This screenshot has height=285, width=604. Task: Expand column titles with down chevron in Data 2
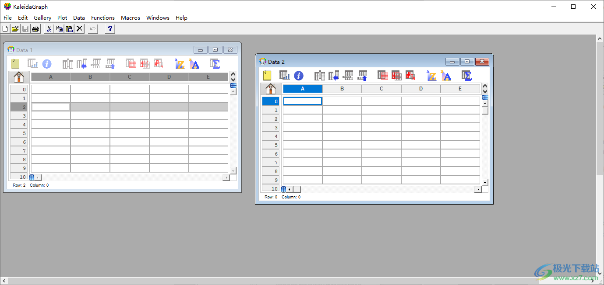485,91
